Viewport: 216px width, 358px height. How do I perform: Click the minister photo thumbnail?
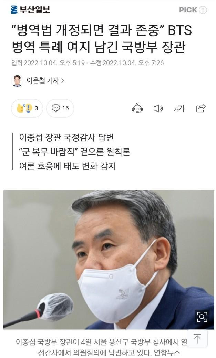tap(109, 260)
